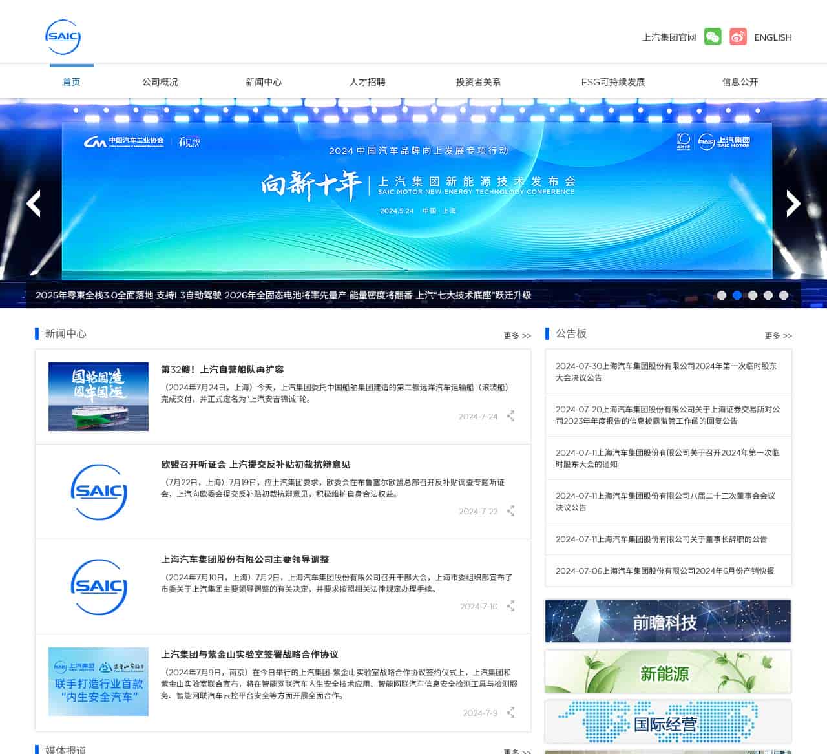
Task: Open the 投资者关系 menu
Action: point(478,82)
